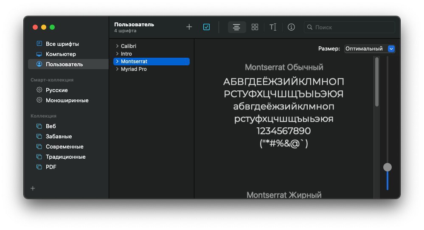
Task: Select Компьютер in sidebar
Action: point(68,54)
